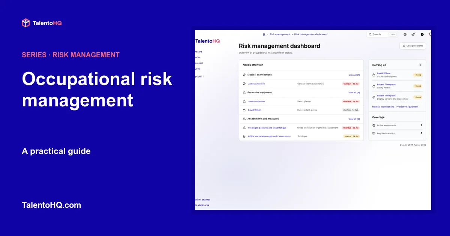The image size is (450, 236).
Task: Go to admin area sidebar link
Action: point(202,205)
